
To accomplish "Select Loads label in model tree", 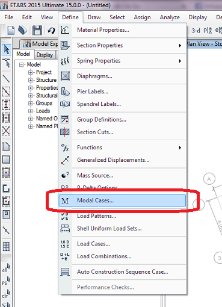I will tap(43, 111).
